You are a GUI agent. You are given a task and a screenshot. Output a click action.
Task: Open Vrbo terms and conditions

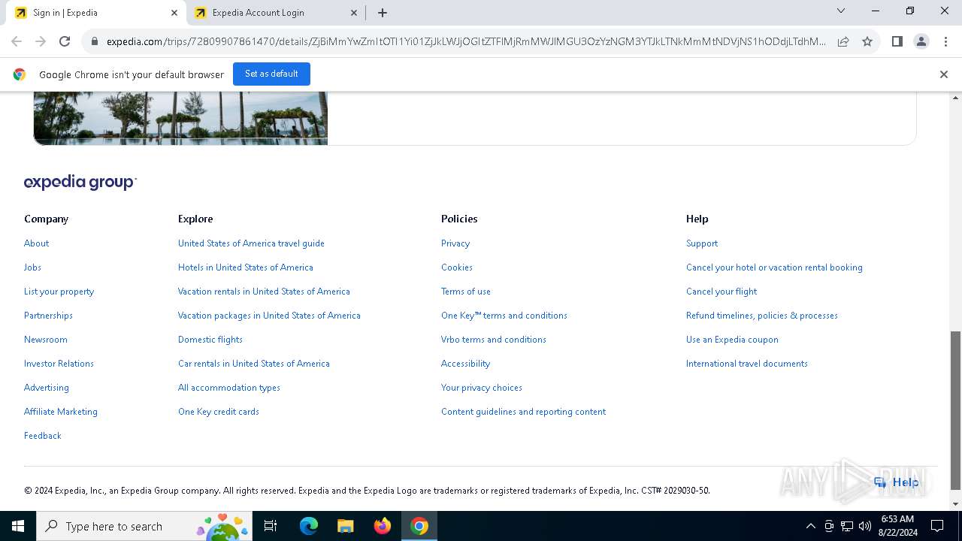point(494,340)
